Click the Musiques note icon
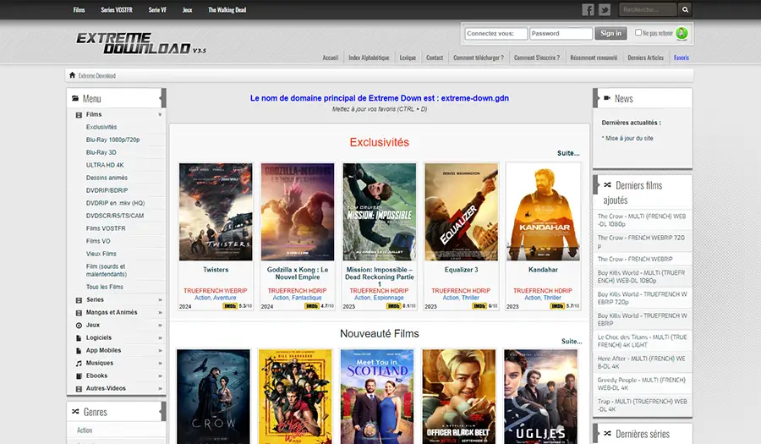 (x=79, y=364)
